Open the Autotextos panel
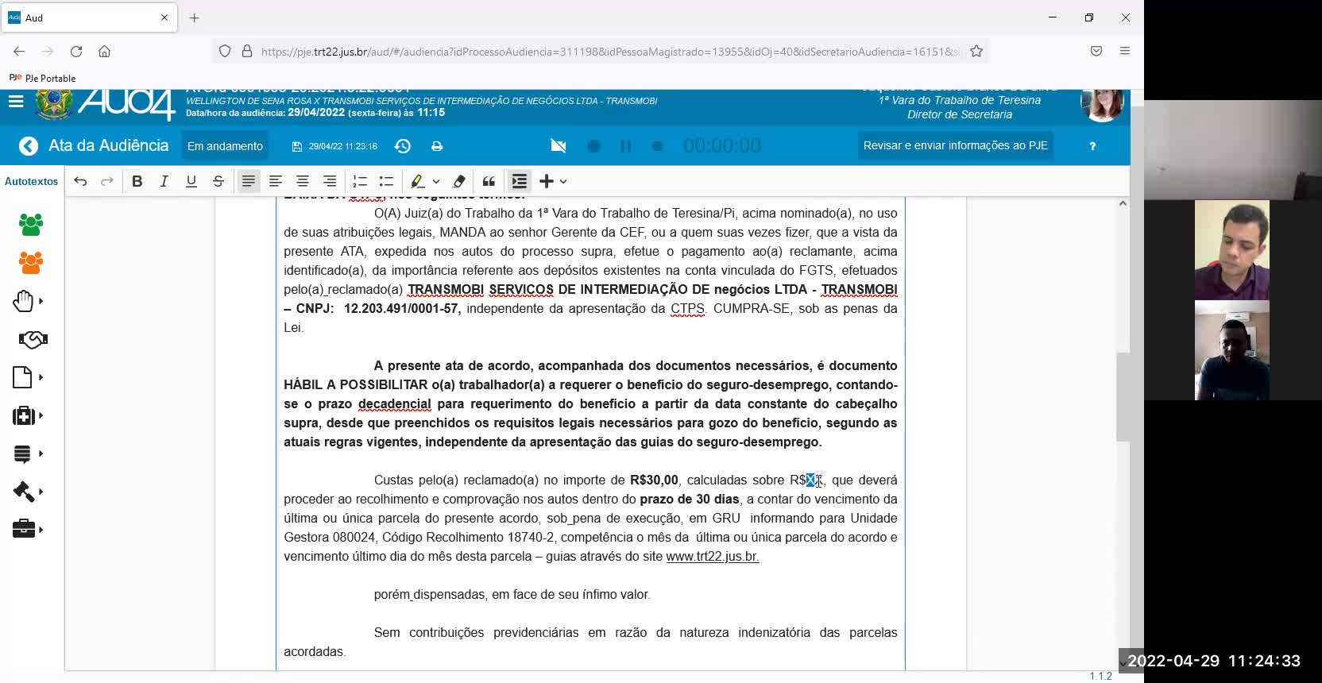 (x=32, y=181)
